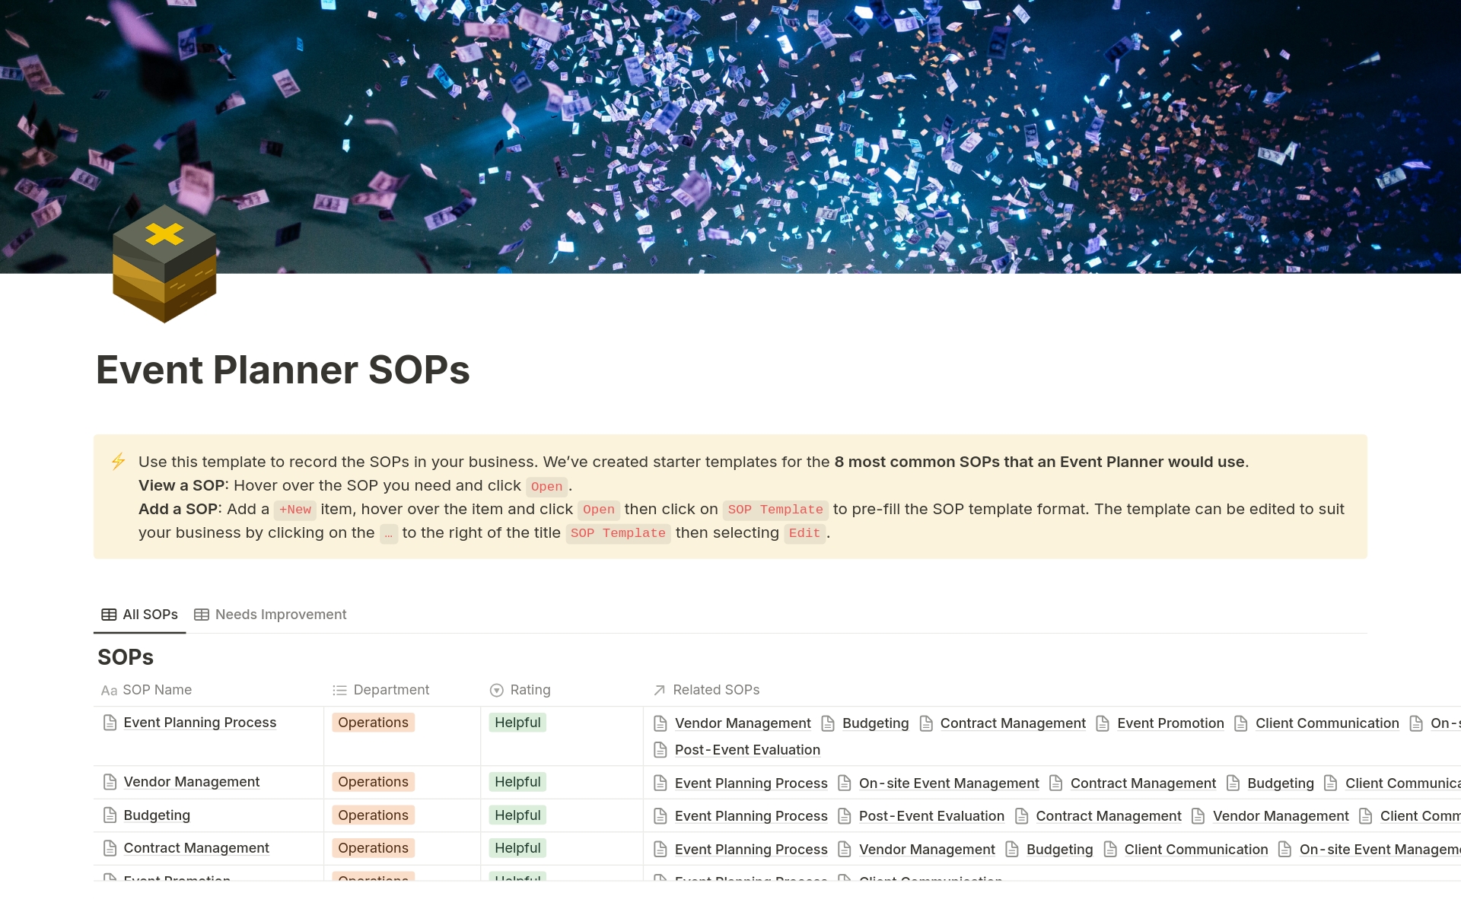The height and width of the screenshot is (912, 1461).
Task: Click the gold cube page icon
Action: [164, 263]
